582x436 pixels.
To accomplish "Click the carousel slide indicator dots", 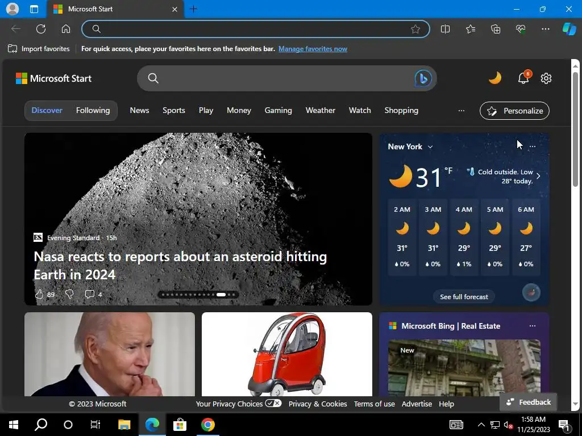I will [x=198, y=295].
